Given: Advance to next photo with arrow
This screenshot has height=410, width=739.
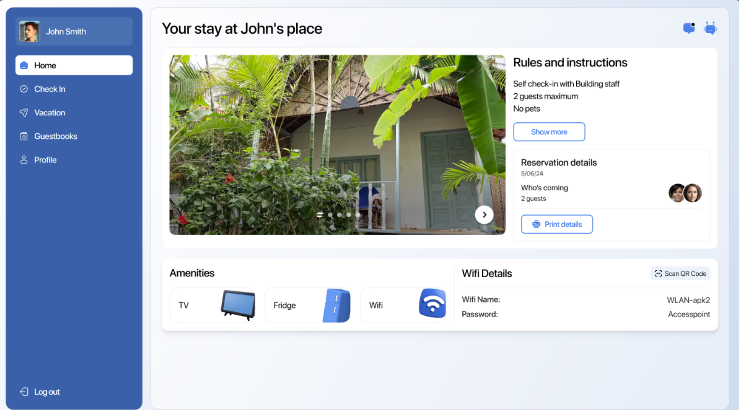Looking at the screenshot, I should point(484,215).
